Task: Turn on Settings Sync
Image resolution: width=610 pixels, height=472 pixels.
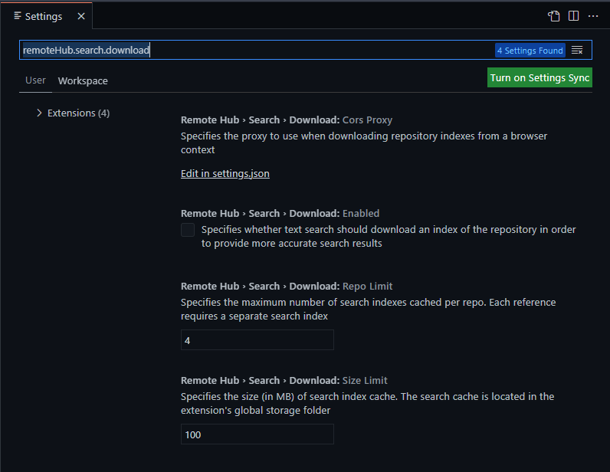Action: pos(539,77)
